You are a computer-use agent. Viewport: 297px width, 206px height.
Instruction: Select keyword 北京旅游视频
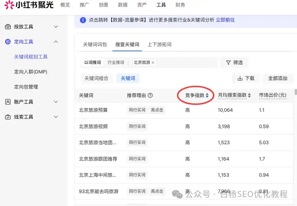(93, 126)
